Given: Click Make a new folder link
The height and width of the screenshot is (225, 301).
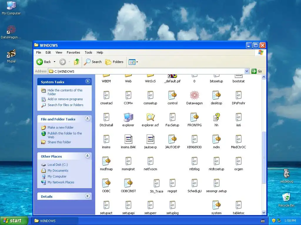Looking at the screenshot, I should pyautogui.click(x=61, y=127).
